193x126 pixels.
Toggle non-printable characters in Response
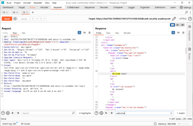(178, 33)
